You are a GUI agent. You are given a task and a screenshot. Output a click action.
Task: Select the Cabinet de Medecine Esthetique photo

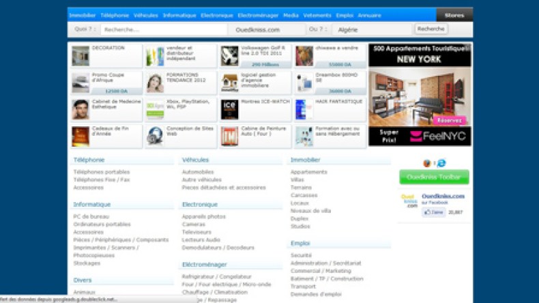click(81, 109)
